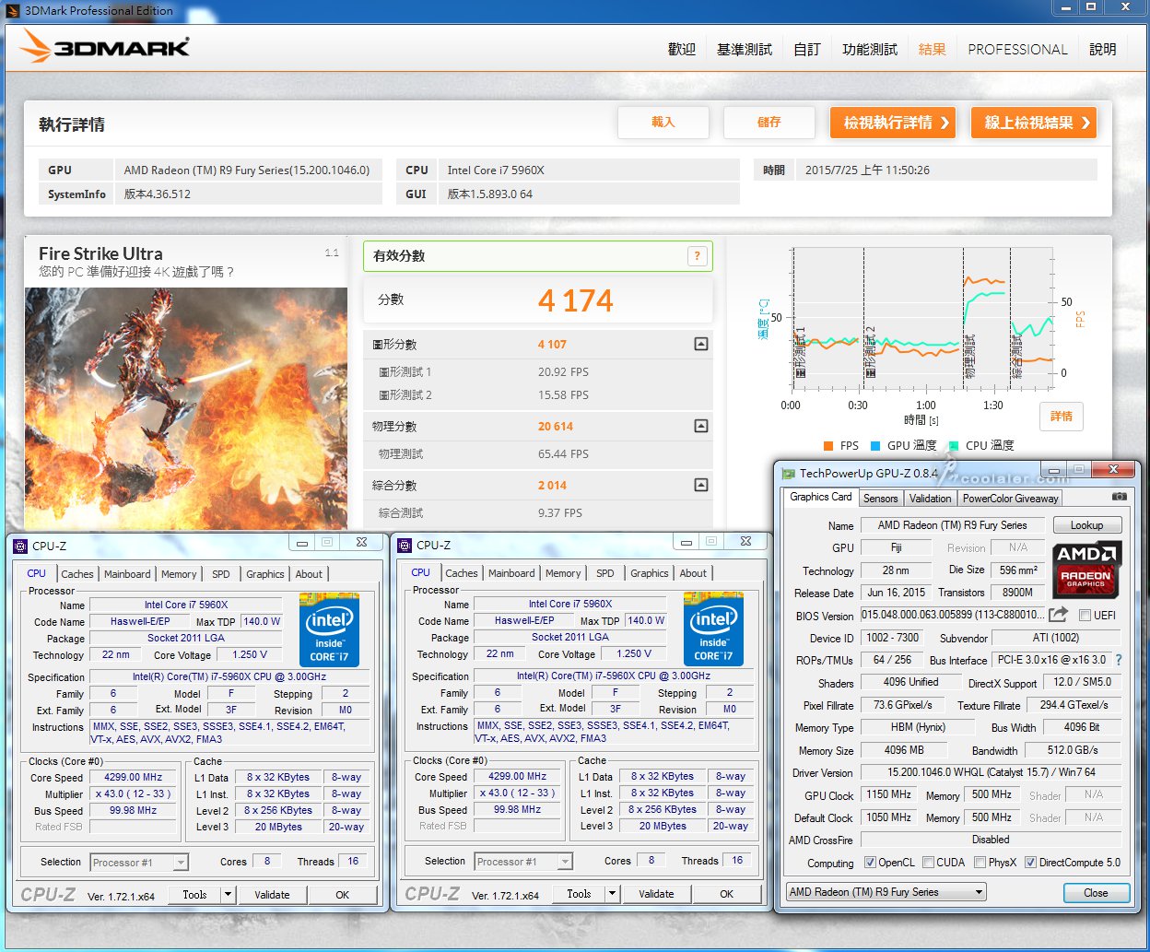Click the GPU-Z Driver Version field
Viewport: 1150px width, 952px height.
pos(991,773)
